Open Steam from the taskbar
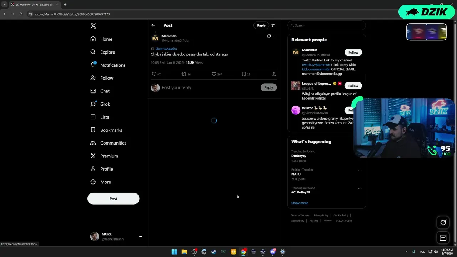Screen dimensions: 457x257 click(x=214, y=252)
